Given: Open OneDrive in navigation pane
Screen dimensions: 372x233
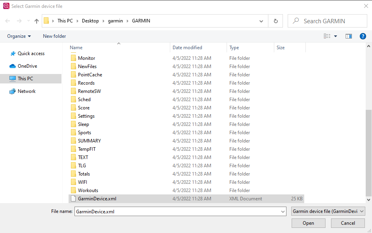Looking at the screenshot, I should [27, 66].
